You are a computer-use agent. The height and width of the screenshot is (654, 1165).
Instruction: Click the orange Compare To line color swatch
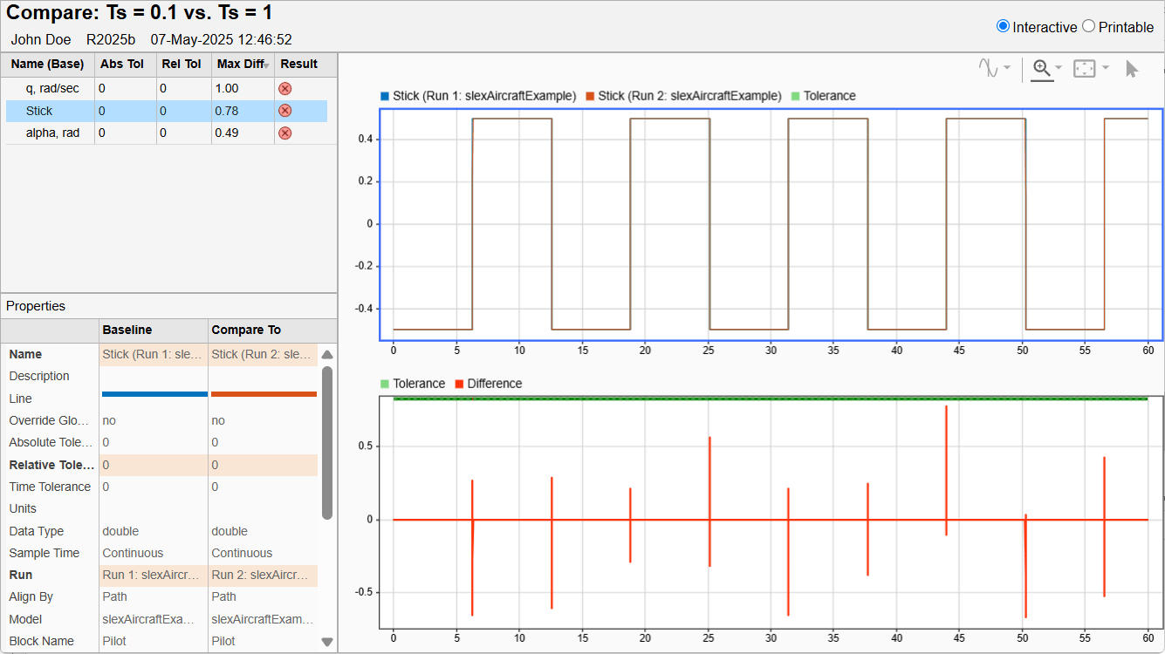tap(264, 394)
